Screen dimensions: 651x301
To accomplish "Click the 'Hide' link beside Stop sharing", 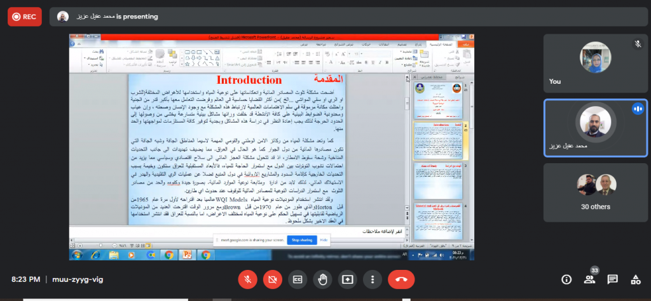I will tap(323, 241).
